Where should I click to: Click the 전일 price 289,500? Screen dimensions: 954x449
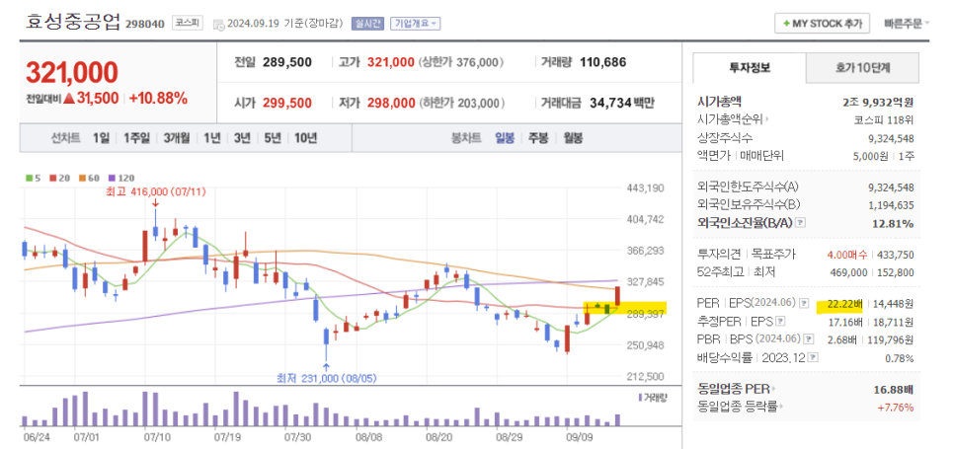click(x=287, y=62)
